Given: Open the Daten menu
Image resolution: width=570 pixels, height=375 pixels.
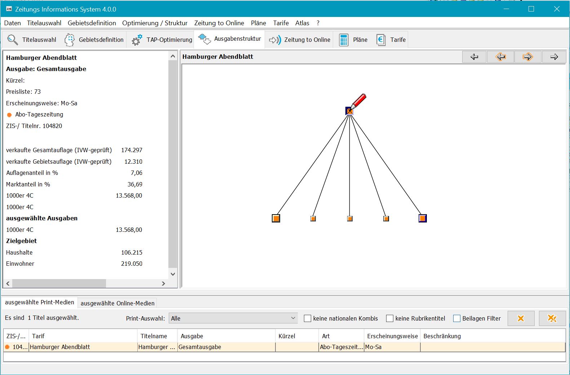Looking at the screenshot, I should [13, 23].
